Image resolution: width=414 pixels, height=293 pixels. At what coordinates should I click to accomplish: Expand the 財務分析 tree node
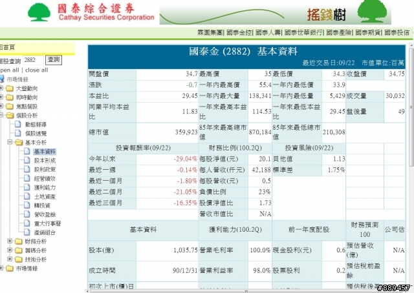10,241
